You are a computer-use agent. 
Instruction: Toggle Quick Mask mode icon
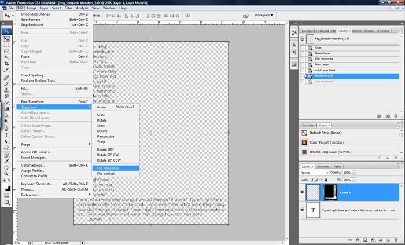(x=6, y=195)
